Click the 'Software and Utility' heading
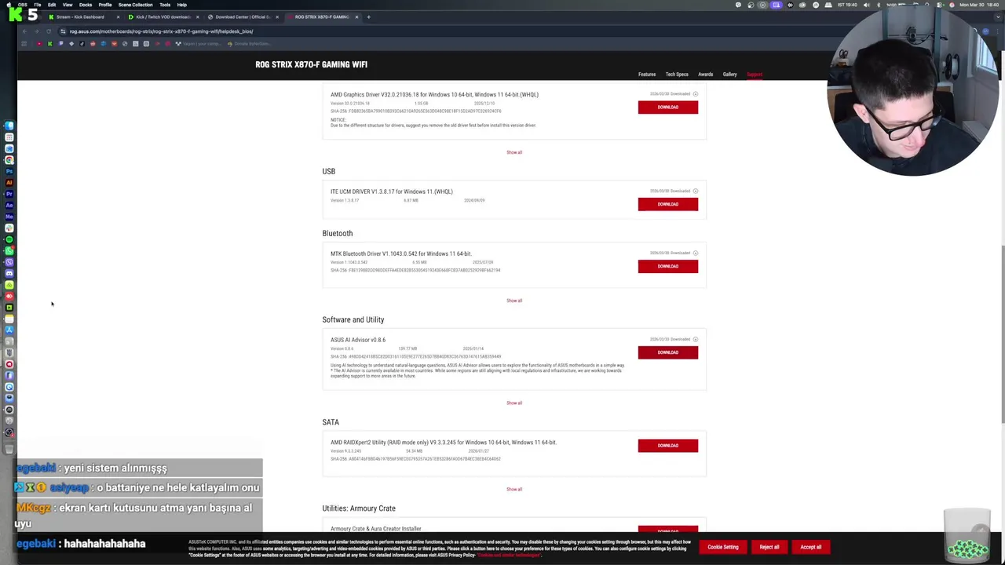 click(353, 319)
